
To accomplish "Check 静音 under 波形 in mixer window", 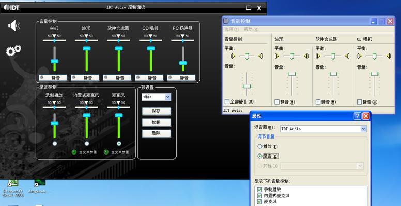I will click(277, 102).
